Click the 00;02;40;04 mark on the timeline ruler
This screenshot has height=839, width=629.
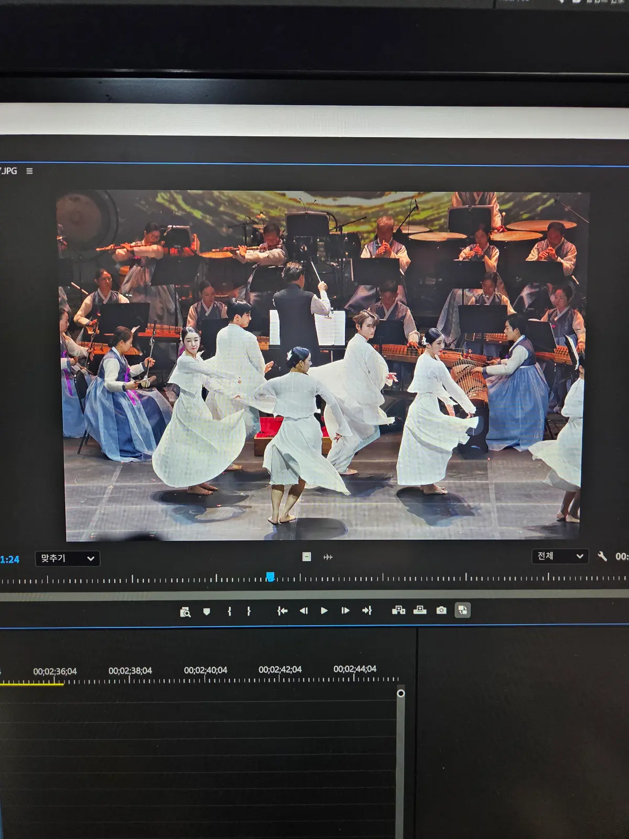[x=205, y=670]
